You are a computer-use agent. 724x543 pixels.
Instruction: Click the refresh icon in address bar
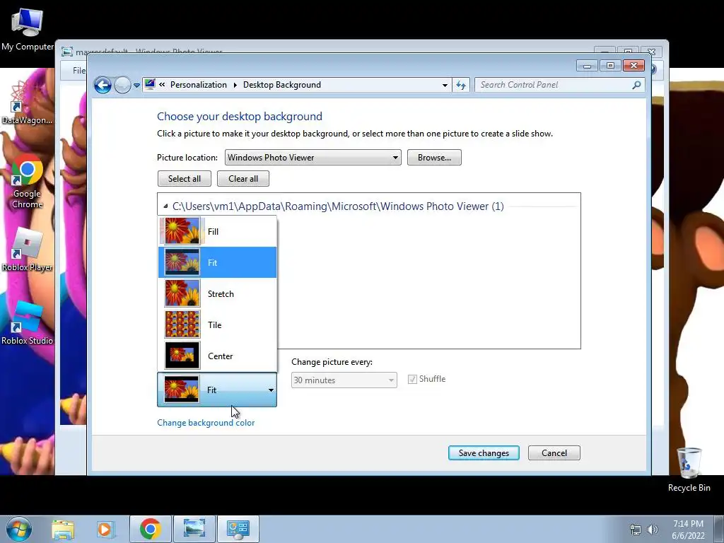pyautogui.click(x=461, y=85)
